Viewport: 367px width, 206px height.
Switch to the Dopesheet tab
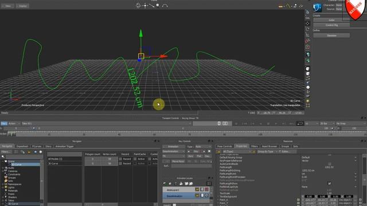22,146
